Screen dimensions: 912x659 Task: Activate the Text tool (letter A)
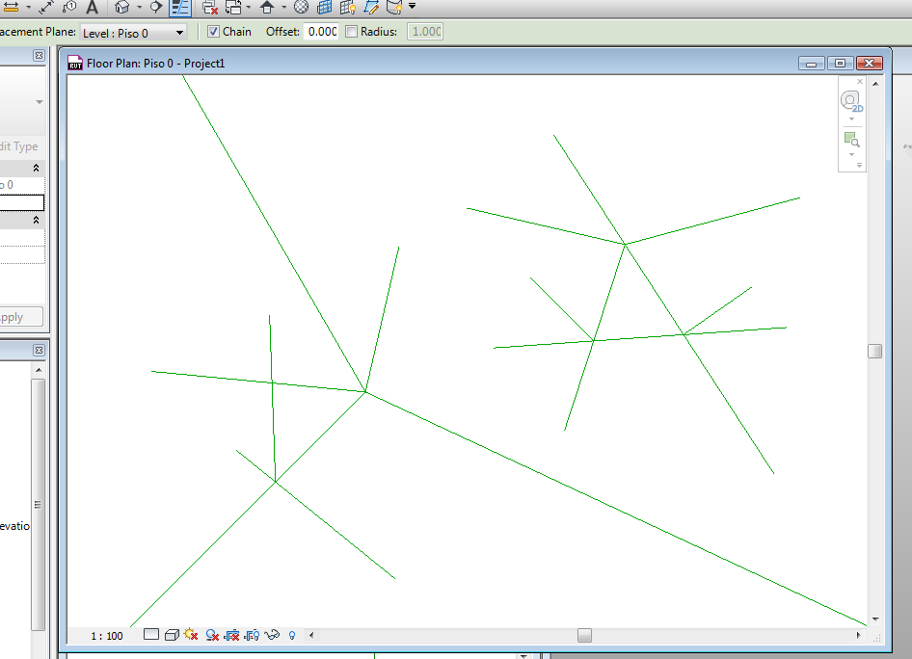(92, 7)
